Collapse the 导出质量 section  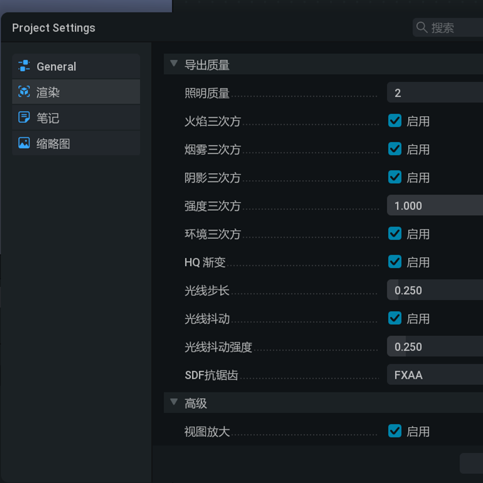point(174,64)
